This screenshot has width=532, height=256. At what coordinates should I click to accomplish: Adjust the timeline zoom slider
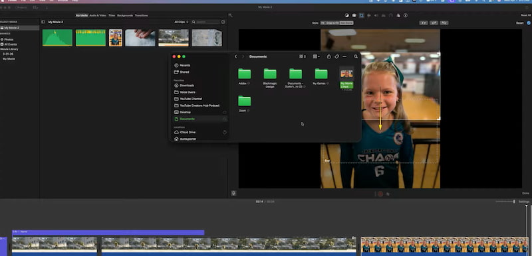click(x=505, y=202)
